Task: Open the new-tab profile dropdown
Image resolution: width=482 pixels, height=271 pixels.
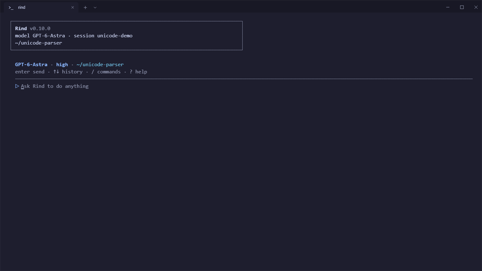Action: pyautogui.click(x=95, y=7)
